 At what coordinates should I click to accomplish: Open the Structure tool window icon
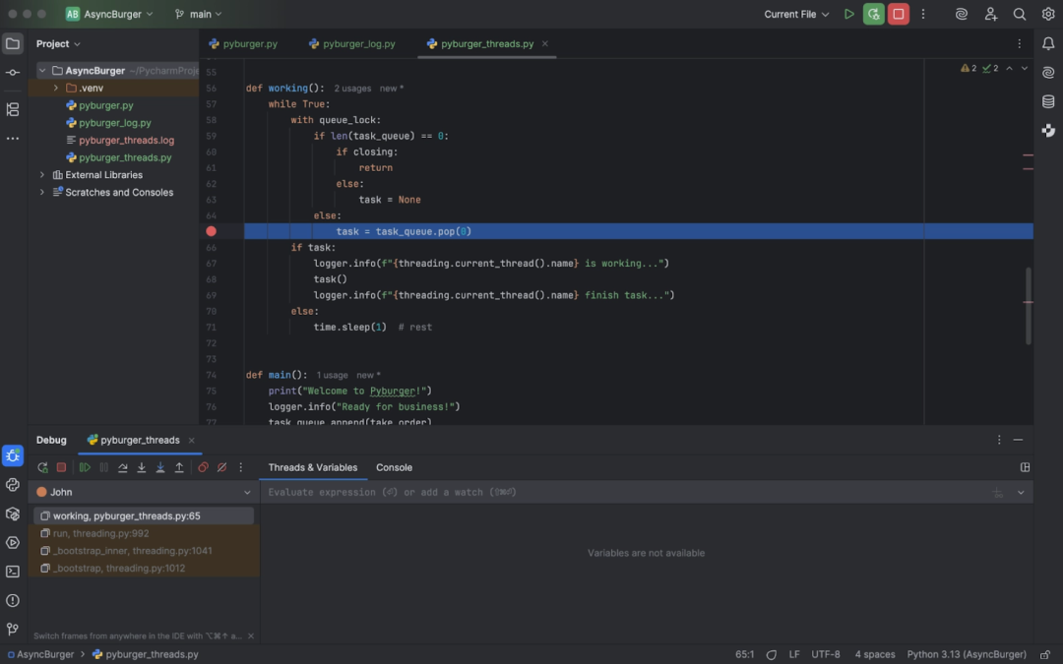pos(13,109)
